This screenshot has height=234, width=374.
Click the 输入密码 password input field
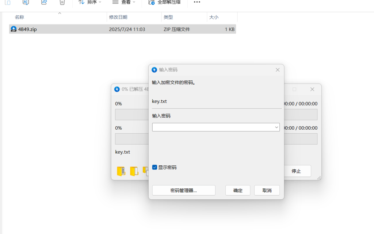click(213, 127)
